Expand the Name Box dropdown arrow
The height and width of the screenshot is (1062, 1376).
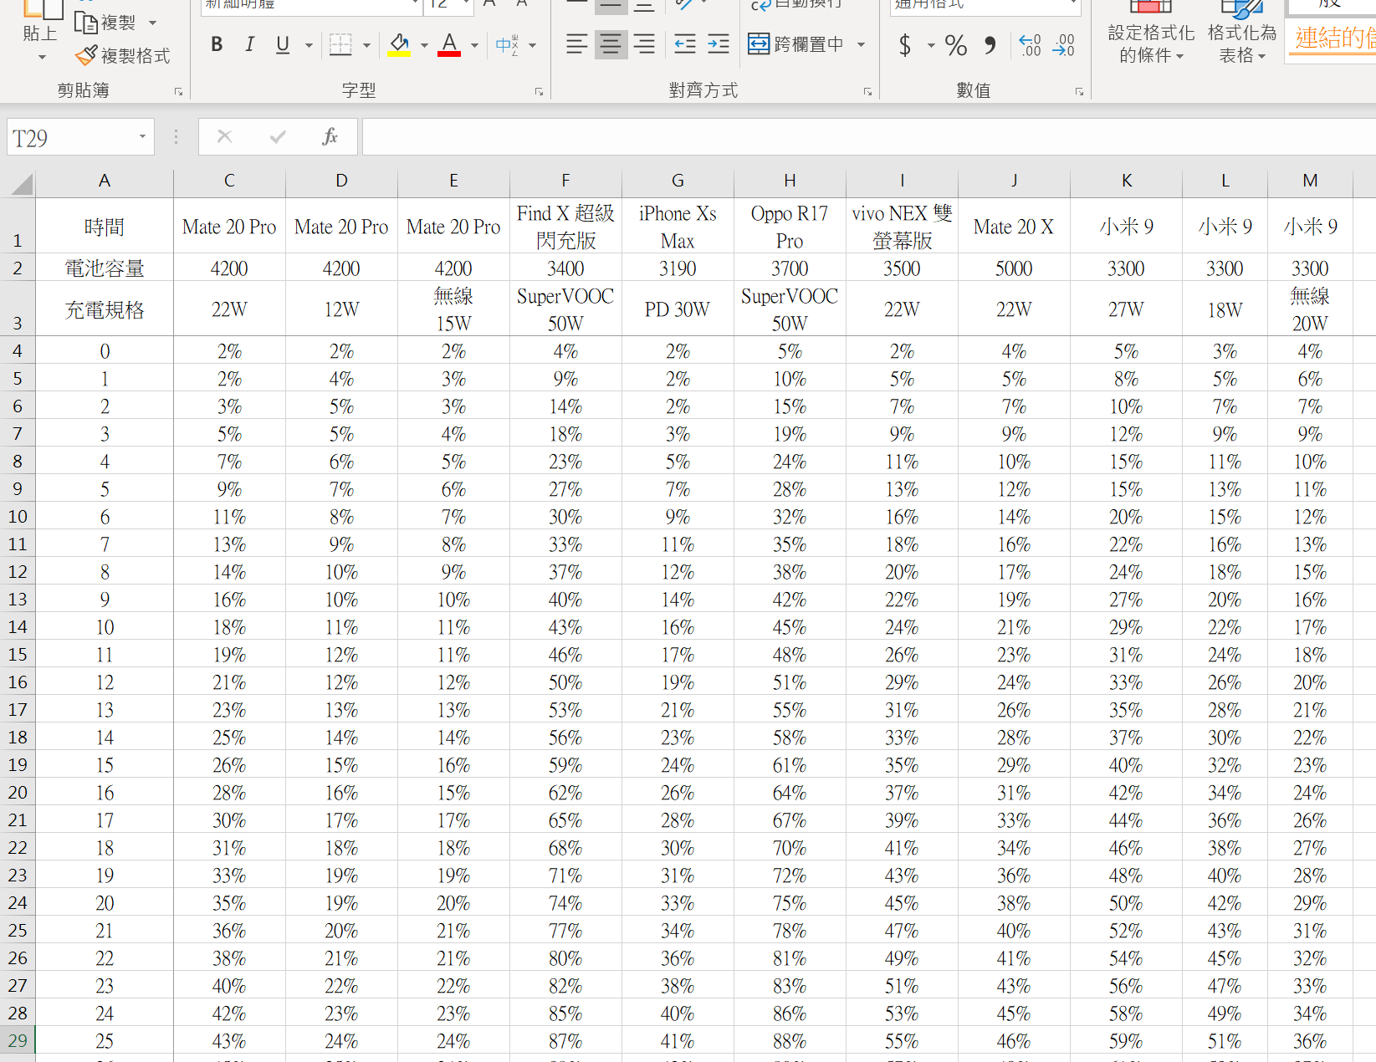142,137
